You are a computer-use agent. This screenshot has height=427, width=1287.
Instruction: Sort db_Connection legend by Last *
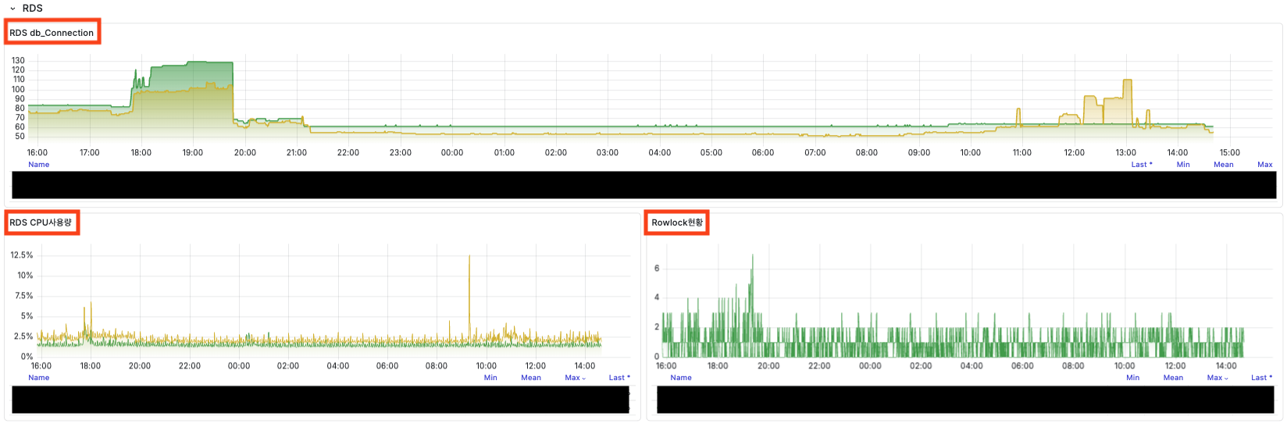(x=1141, y=165)
